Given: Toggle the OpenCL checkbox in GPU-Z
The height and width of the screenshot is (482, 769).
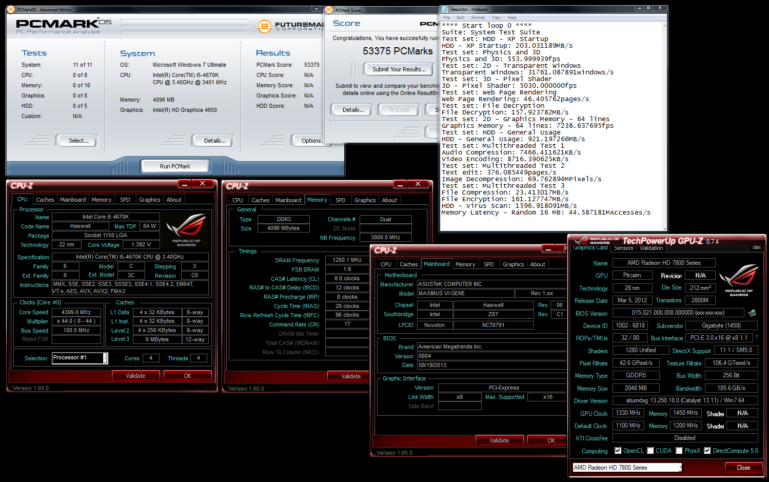Looking at the screenshot, I should (618, 451).
